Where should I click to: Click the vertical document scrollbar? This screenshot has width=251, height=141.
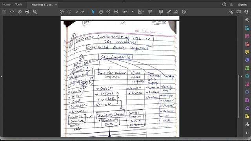click(238, 96)
